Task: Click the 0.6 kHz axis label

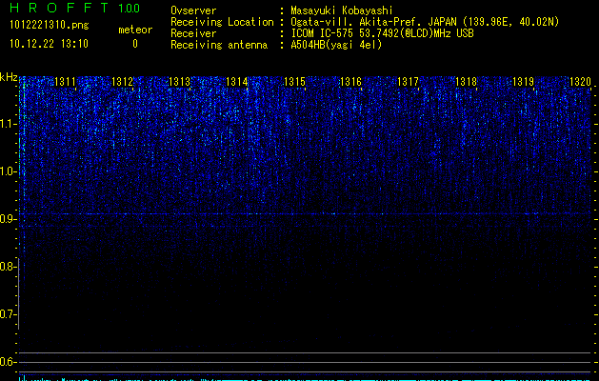Action: 8,362
